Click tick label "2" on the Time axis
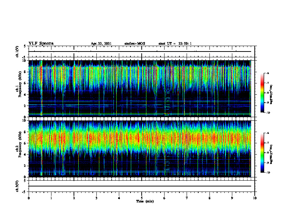Image resolution: width=287 pixels, height=222 pixels. [74, 198]
